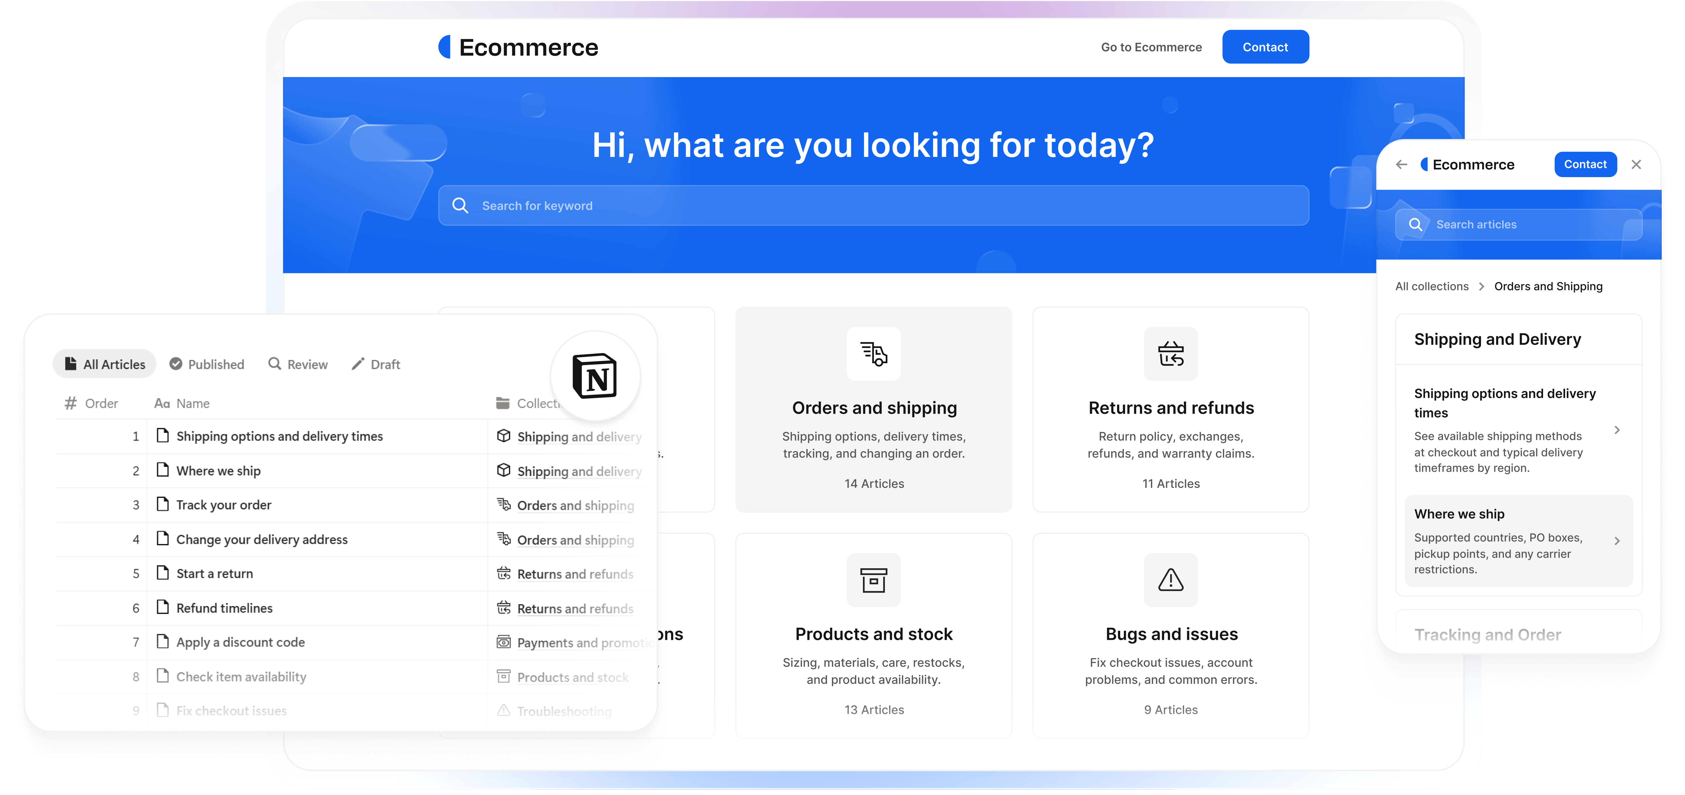This screenshot has height=795, width=1685.
Task: Click the Contact button in the header
Action: 1265,47
